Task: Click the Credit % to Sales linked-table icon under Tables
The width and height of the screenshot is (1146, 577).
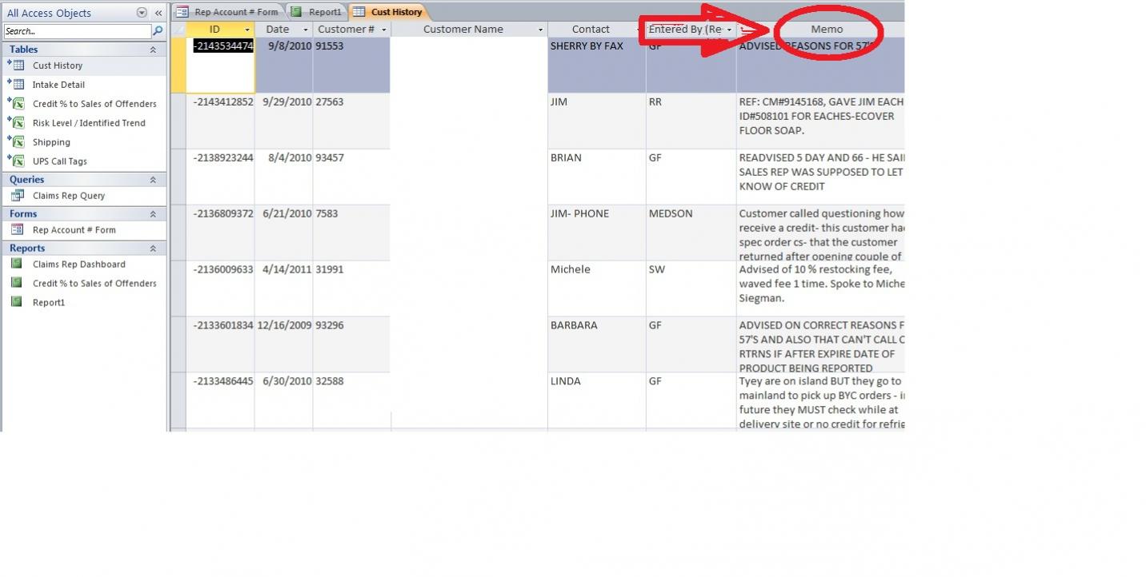Action: point(16,104)
